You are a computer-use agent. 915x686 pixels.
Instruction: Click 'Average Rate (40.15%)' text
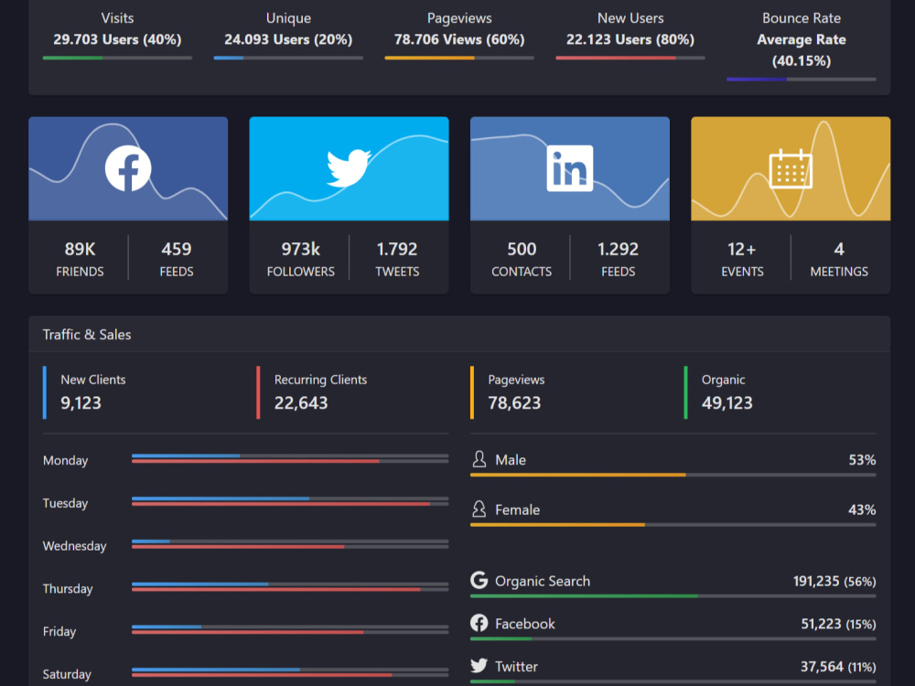click(x=802, y=50)
